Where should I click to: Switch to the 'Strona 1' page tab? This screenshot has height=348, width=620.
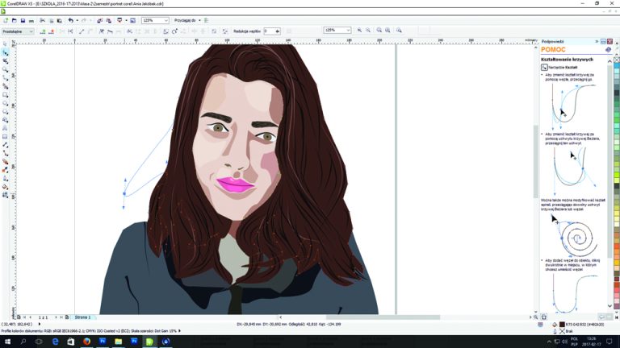click(x=83, y=317)
